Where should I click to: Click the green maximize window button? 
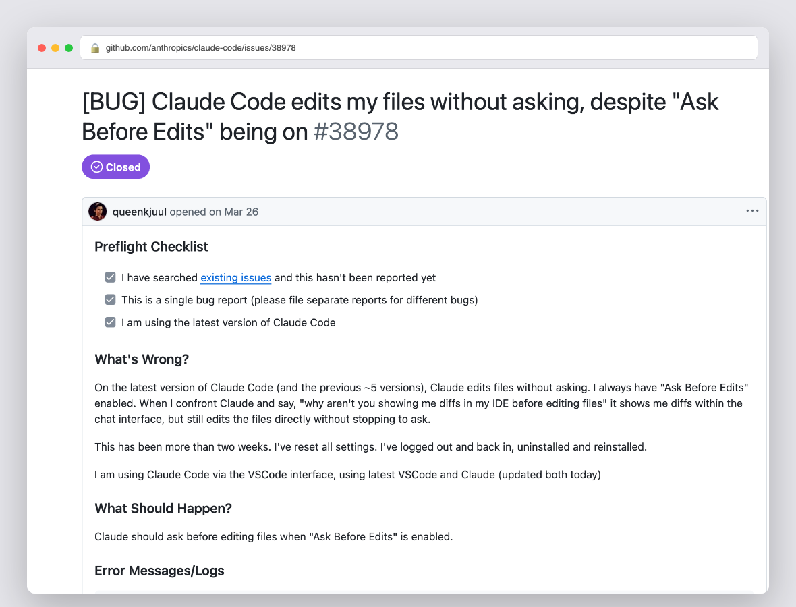pyautogui.click(x=69, y=48)
